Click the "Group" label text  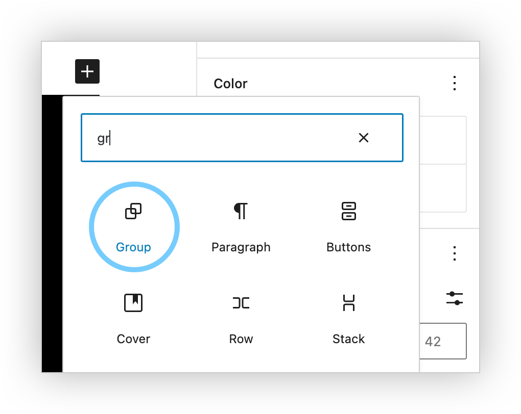[133, 247]
